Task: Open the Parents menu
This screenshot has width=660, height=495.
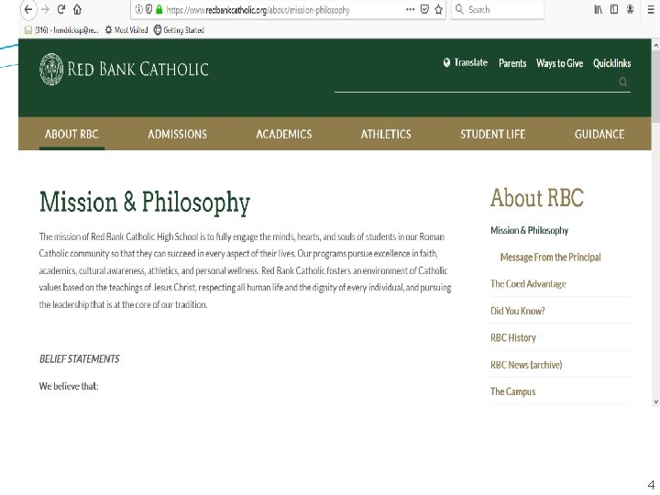Action: pos(512,63)
